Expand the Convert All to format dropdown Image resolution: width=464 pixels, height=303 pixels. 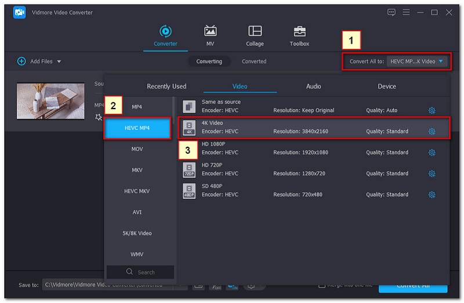[x=415, y=61]
